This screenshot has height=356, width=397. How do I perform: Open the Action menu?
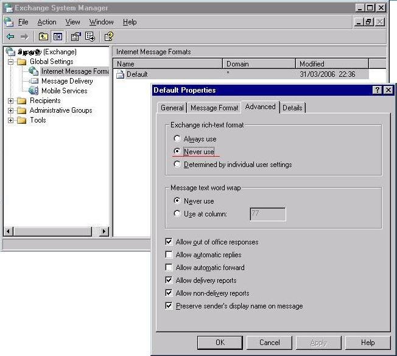[47, 22]
